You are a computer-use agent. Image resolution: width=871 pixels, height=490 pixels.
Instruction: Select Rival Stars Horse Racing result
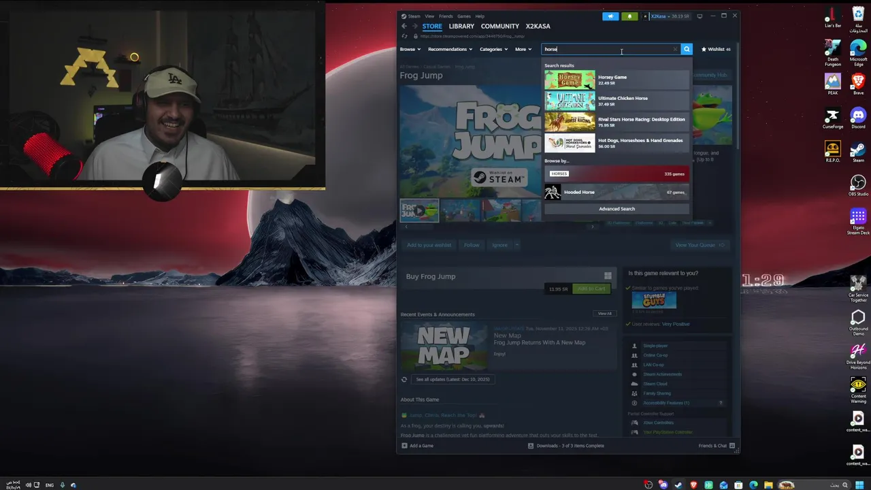click(617, 122)
